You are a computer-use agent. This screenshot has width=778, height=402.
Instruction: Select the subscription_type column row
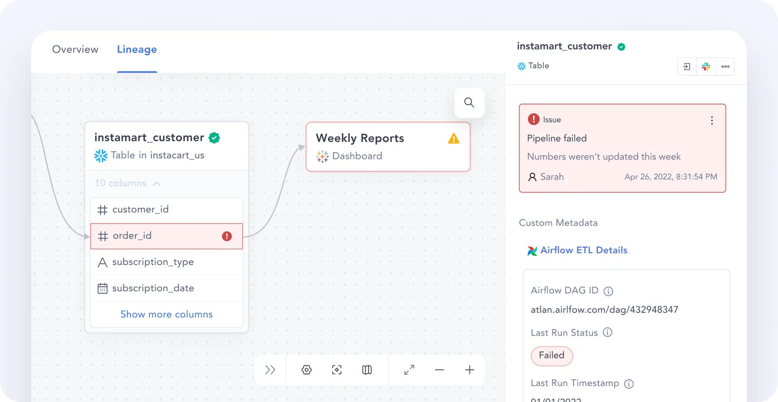166,262
